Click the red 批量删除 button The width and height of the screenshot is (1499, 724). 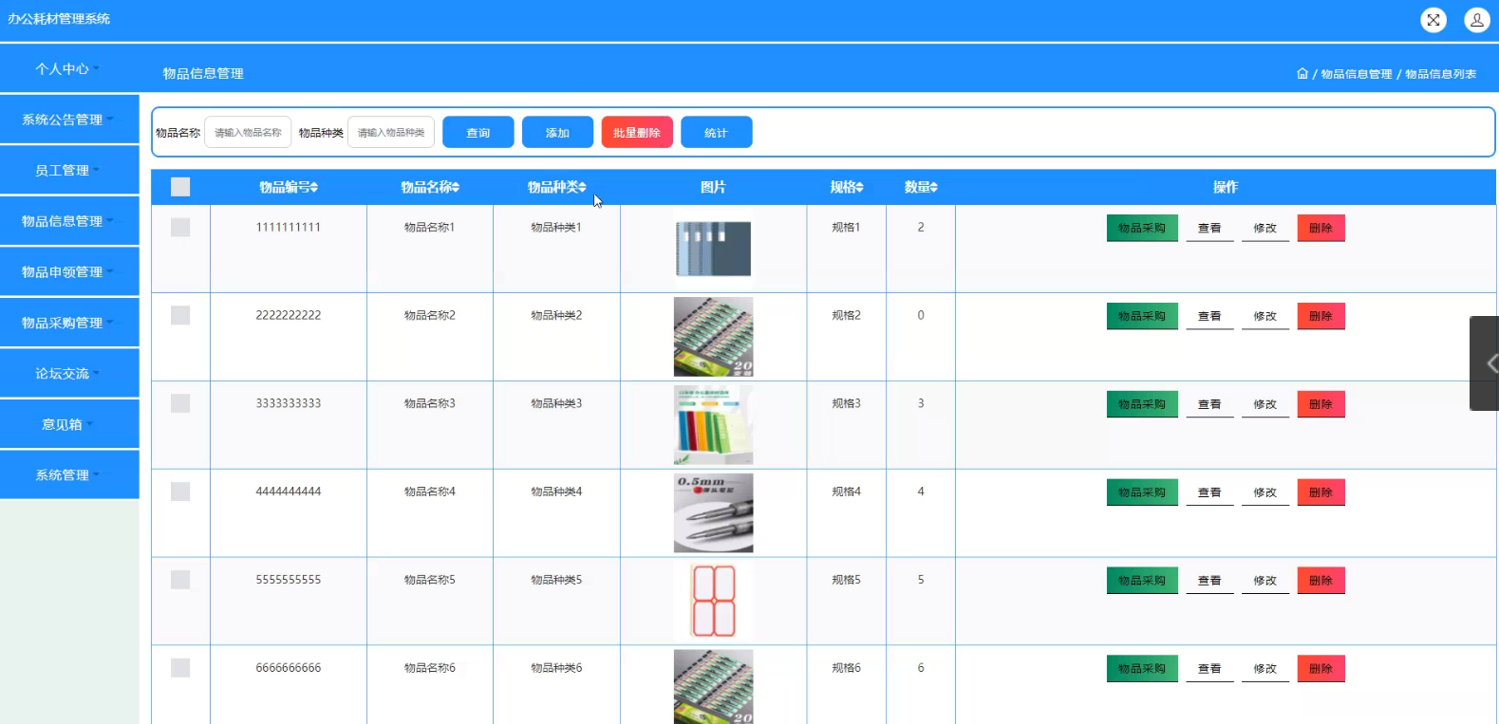636,133
